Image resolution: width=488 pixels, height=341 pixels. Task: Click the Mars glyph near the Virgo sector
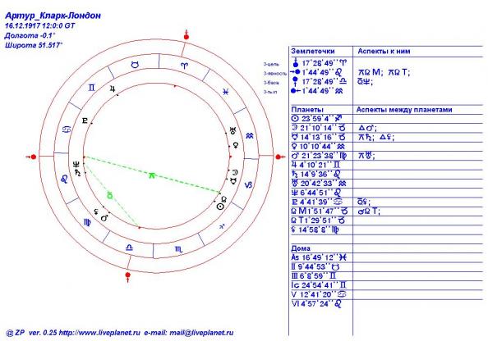coord(104,218)
